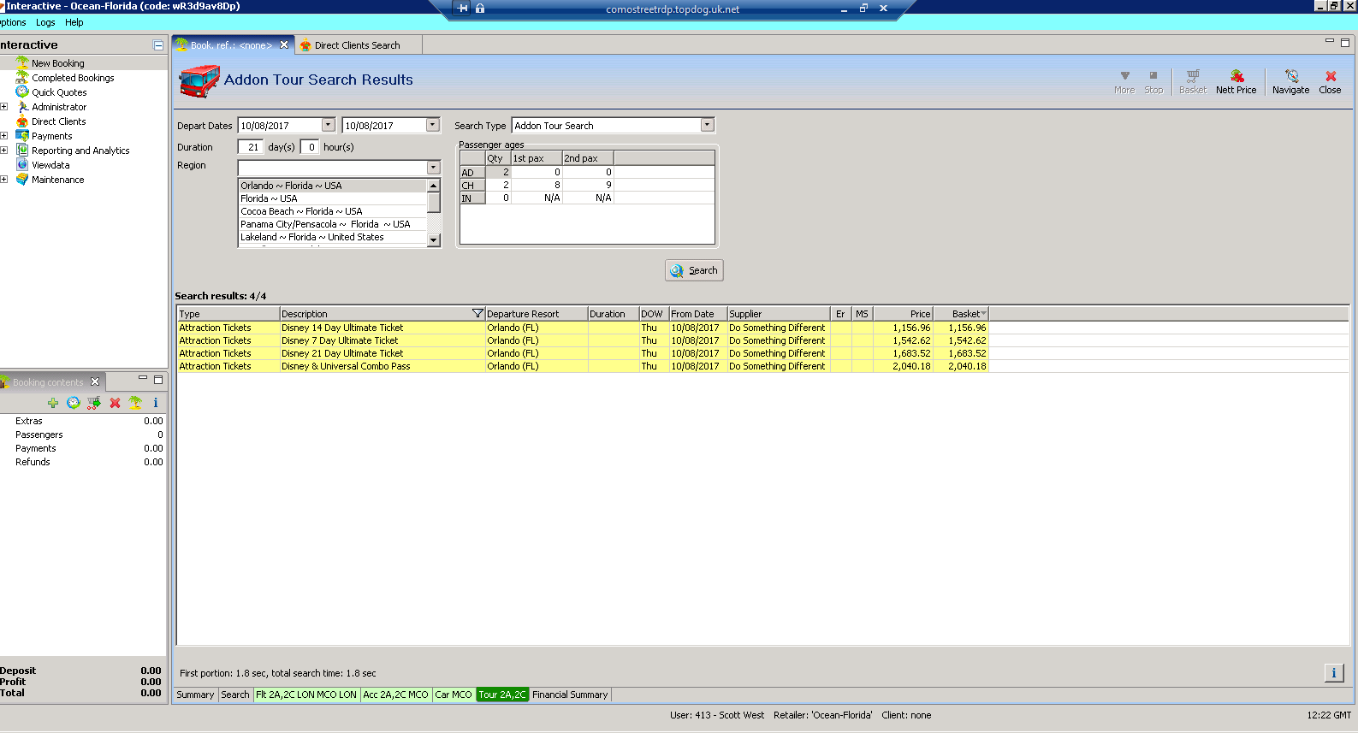Click the palm tree icon in Booking contents toolbar
The width and height of the screenshot is (1358, 733).
click(135, 403)
